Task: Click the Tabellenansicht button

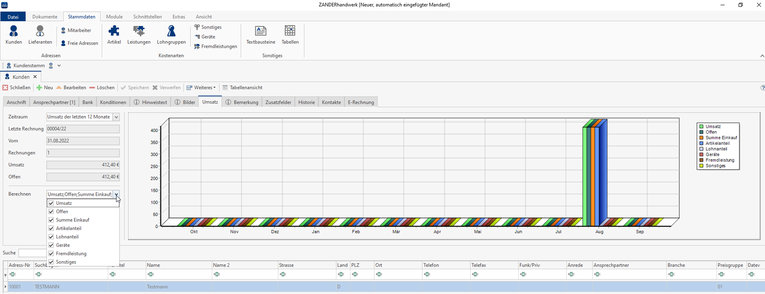Action: (242, 88)
